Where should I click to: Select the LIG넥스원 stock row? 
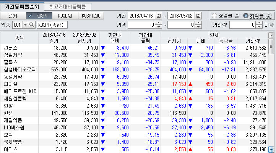point(134,127)
